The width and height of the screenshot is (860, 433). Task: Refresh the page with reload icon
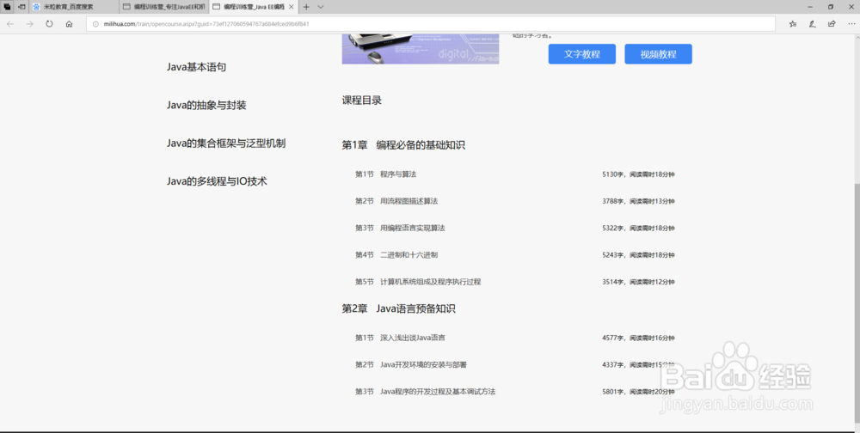(49, 24)
